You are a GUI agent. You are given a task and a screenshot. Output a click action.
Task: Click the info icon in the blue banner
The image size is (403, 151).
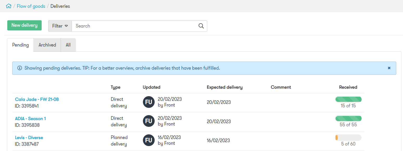click(x=20, y=68)
